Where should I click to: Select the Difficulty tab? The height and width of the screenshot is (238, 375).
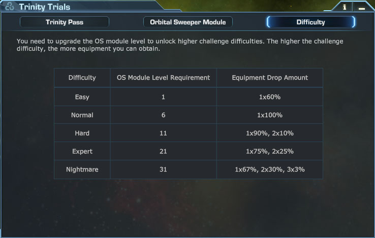coord(310,22)
